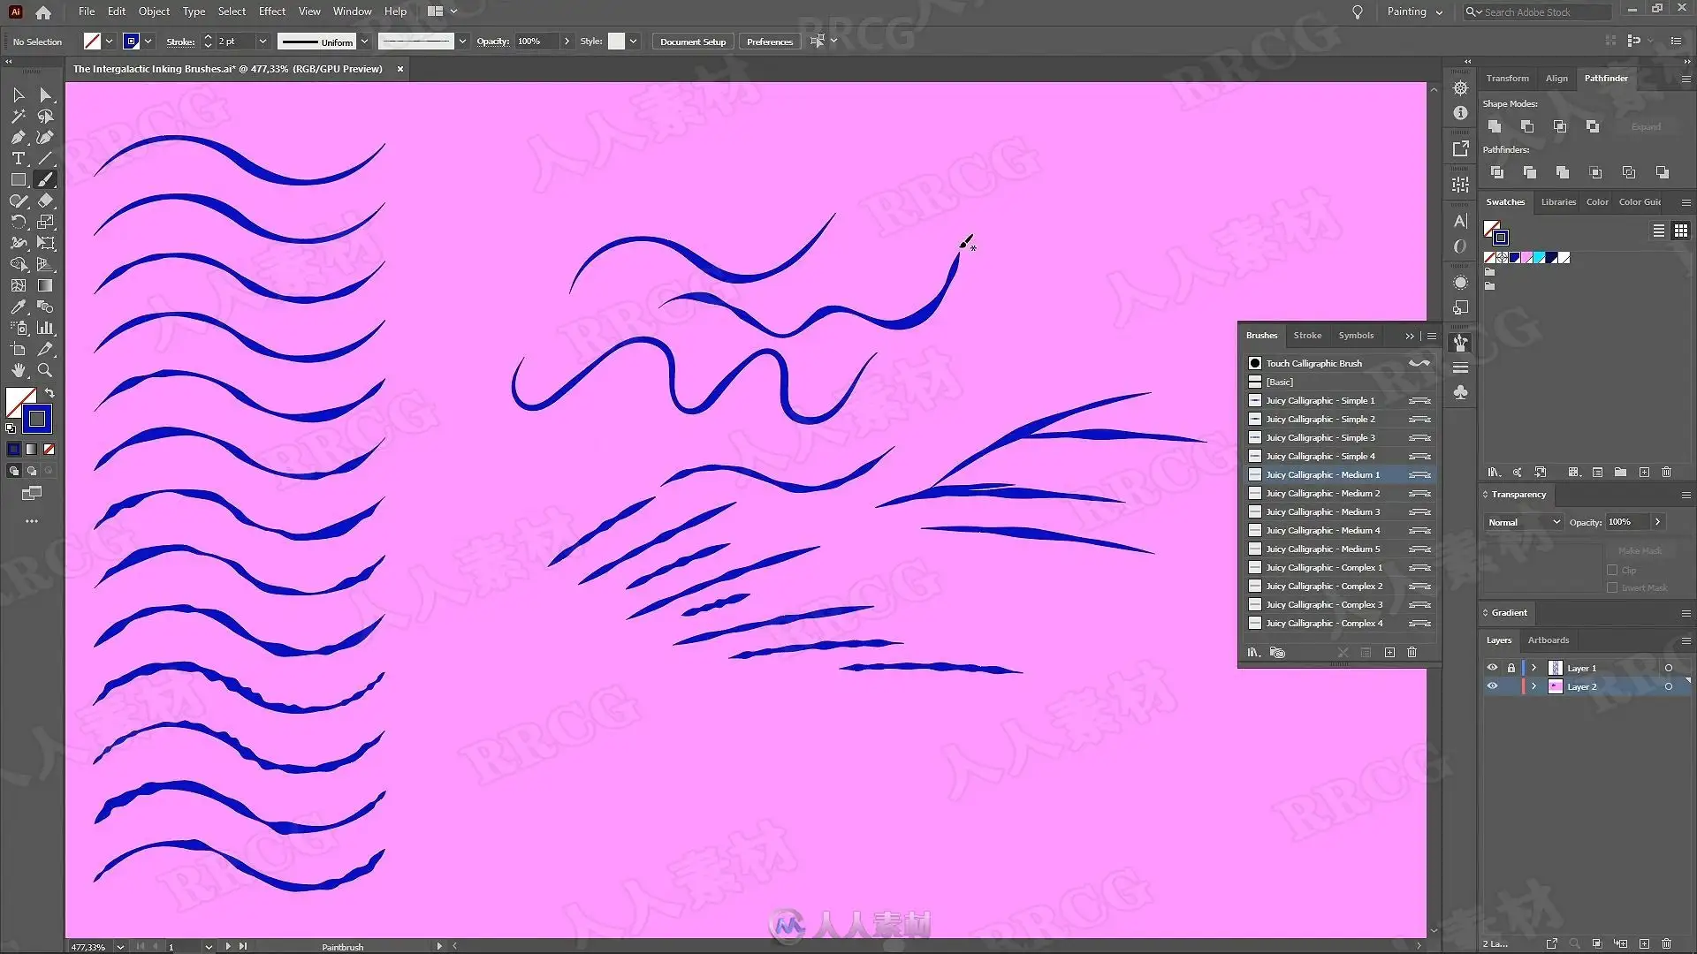Viewport: 1697px width, 954px height.
Task: Click the Opacity field in control bar
Action: (x=536, y=42)
